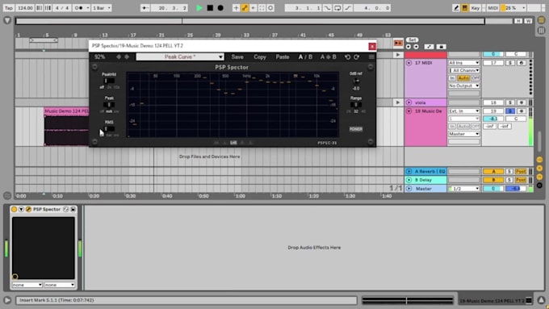Screen dimensions: 549x309
Task: Click the Re-enable Automation button
Action: pyautogui.click(x=254, y=8)
